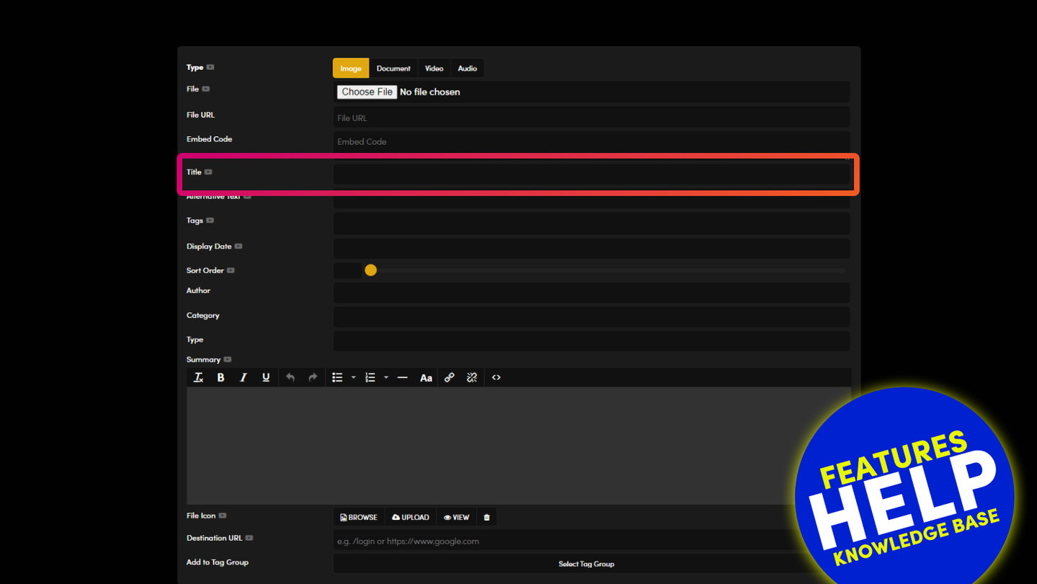The width and height of the screenshot is (1037, 584).
Task: Click the trash icon beside File Icon VIEW
Action: coord(486,517)
